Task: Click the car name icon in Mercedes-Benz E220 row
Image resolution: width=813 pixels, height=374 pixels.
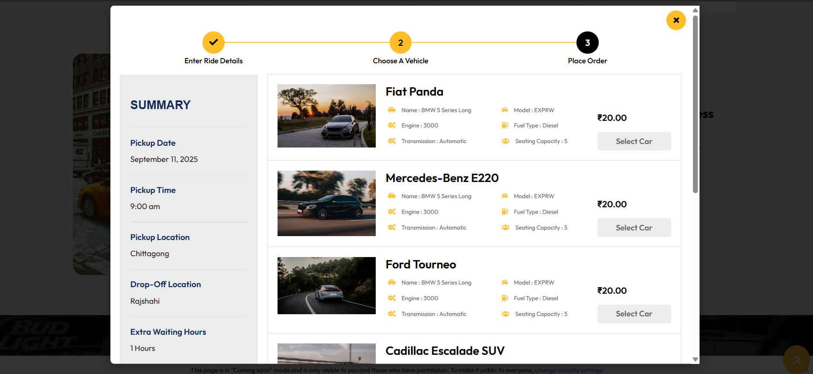Action: click(392, 196)
